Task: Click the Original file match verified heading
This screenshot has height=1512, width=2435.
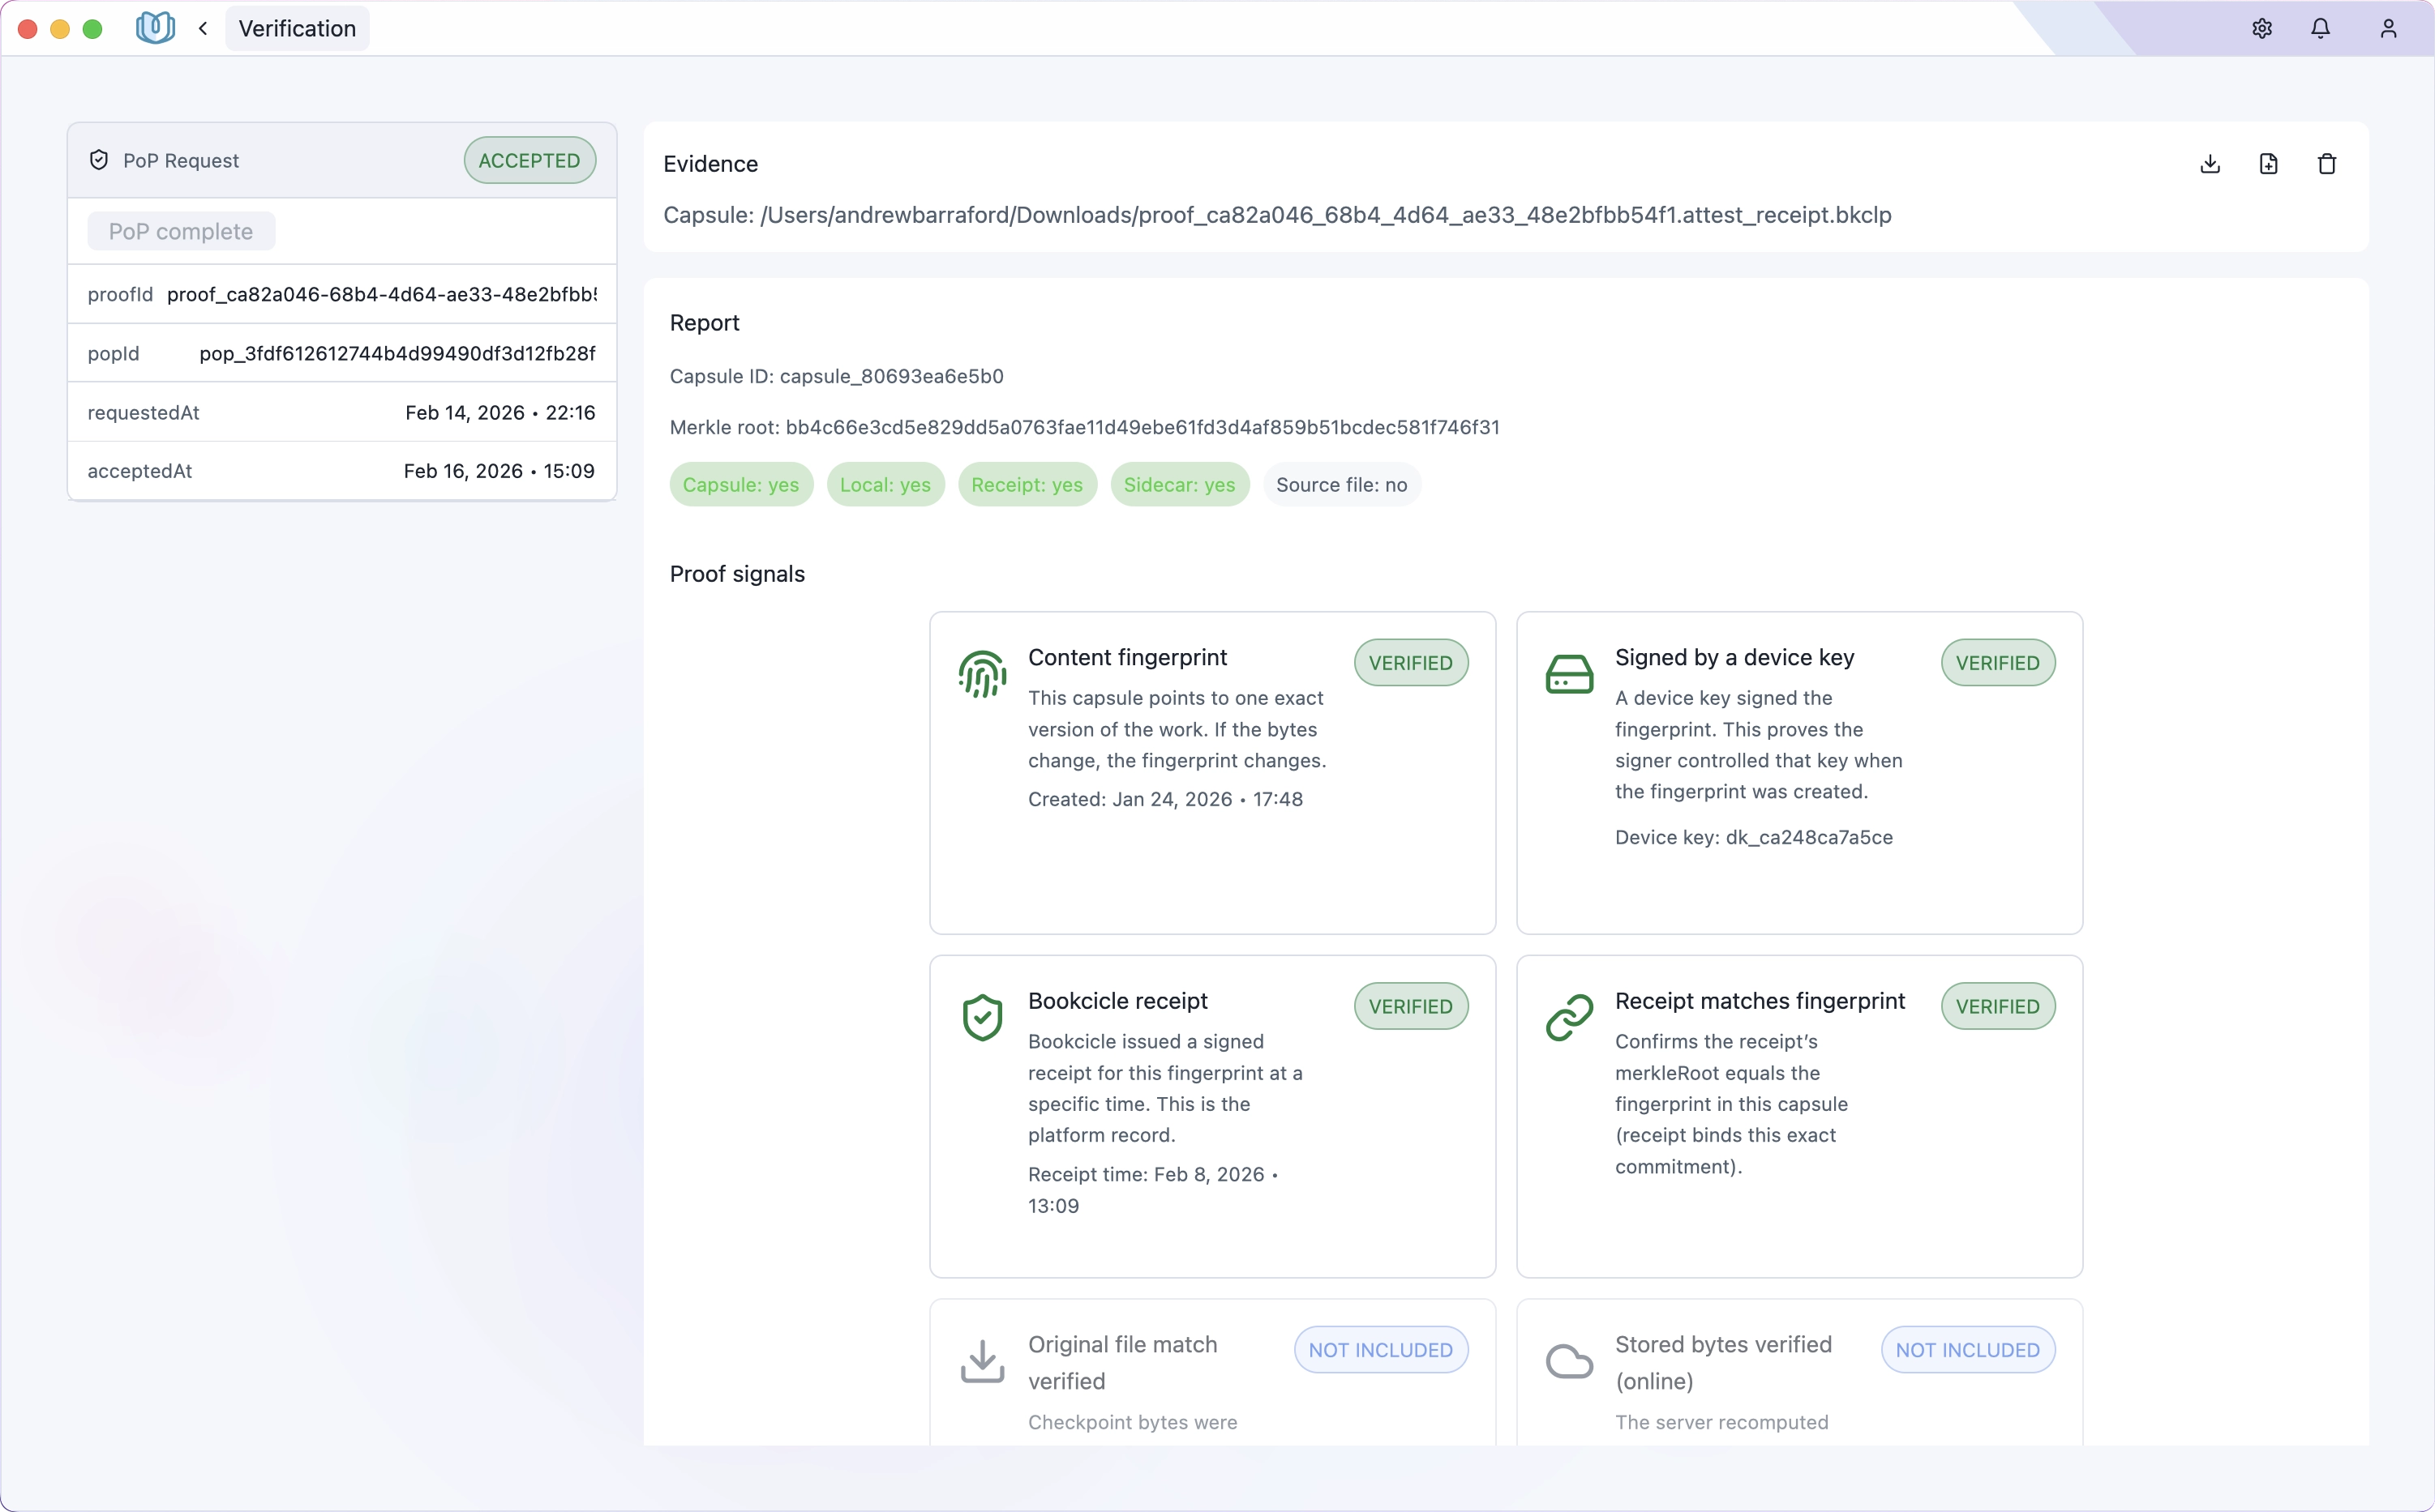Action: (x=1122, y=1363)
